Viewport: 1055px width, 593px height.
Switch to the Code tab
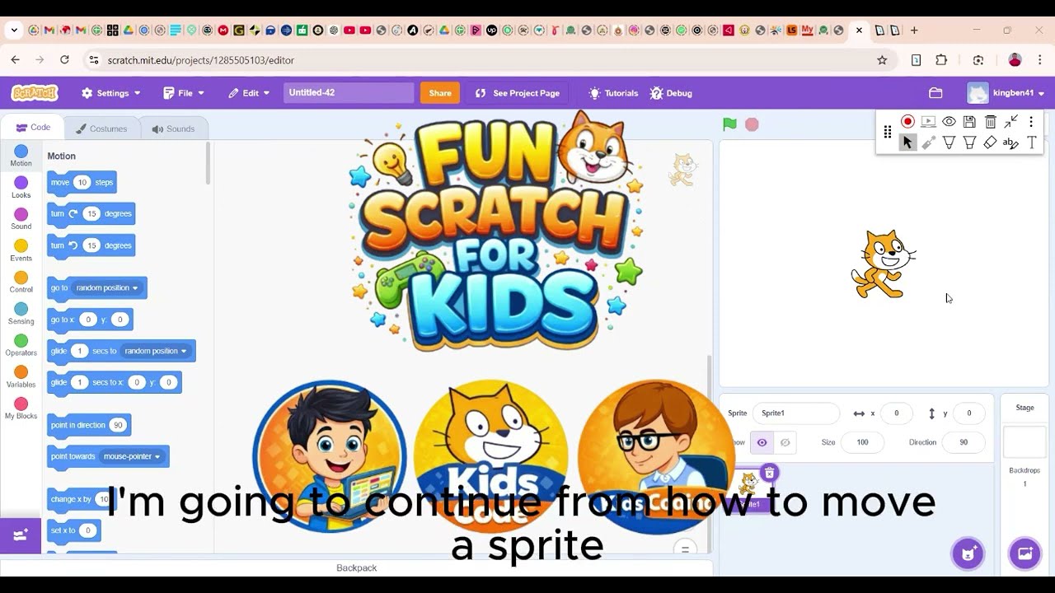pyautogui.click(x=33, y=128)
